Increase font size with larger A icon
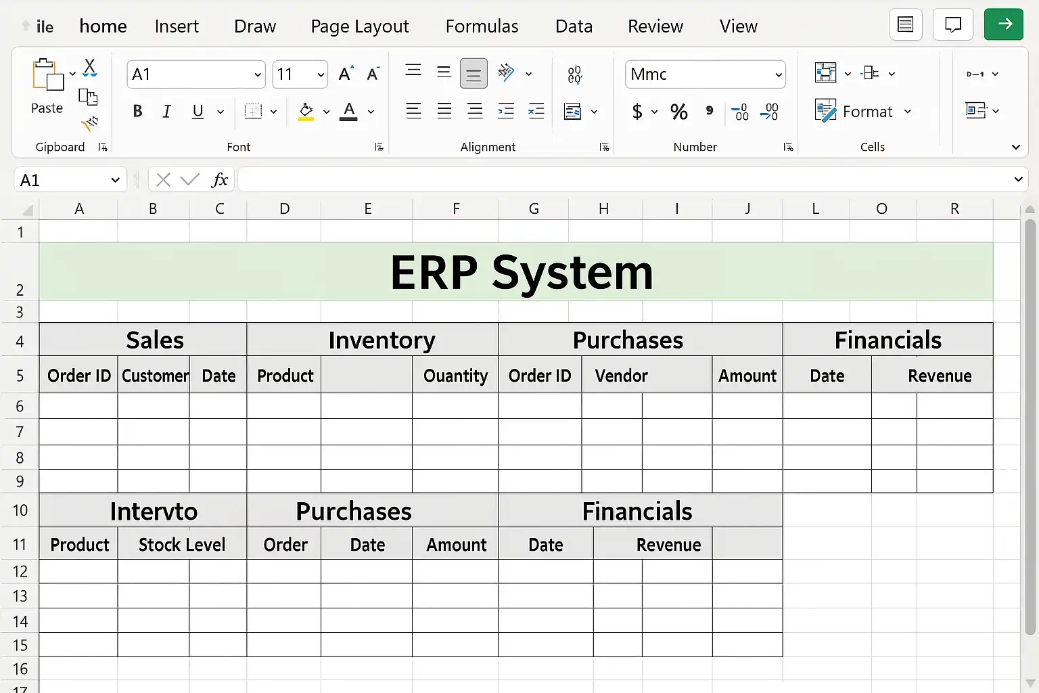1039x693 pixels. (x=346, y=74)
